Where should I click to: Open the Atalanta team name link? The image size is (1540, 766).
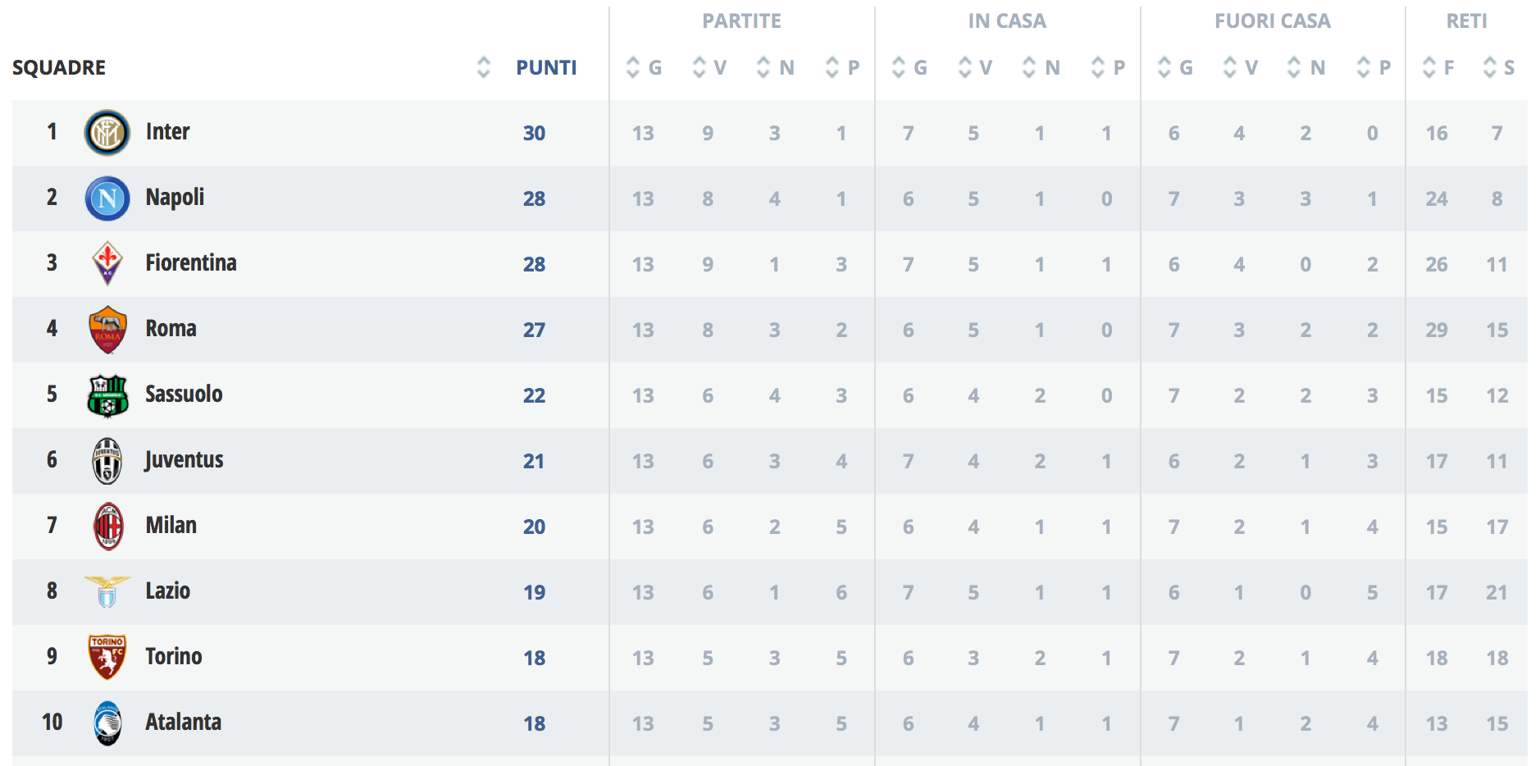[x=183, y=723]
